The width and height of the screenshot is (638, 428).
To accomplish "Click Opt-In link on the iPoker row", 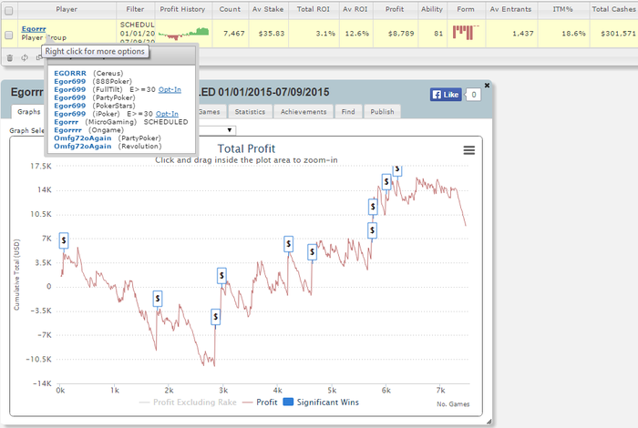I will coord(167,114).
